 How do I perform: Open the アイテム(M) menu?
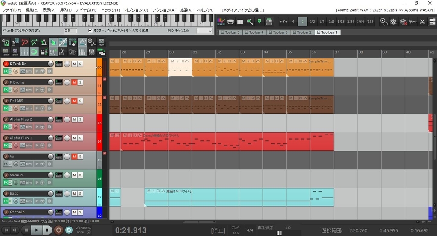point(86,10)
